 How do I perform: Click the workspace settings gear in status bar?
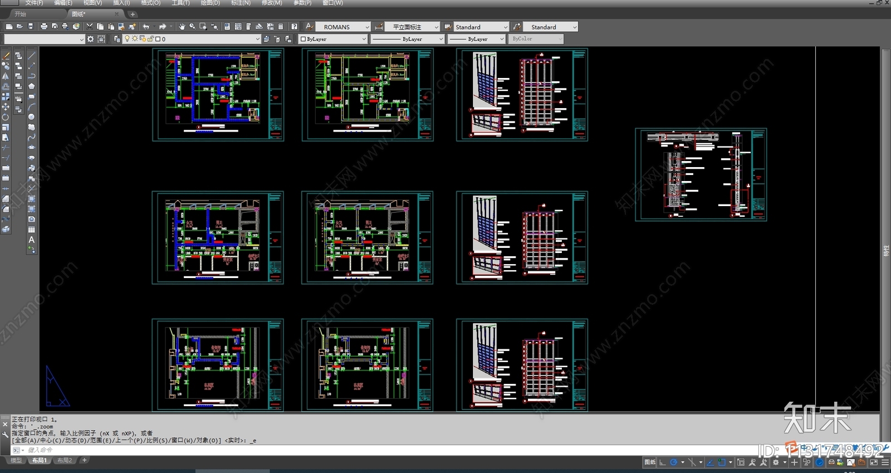pyautogui.click(x=776, y=462)
